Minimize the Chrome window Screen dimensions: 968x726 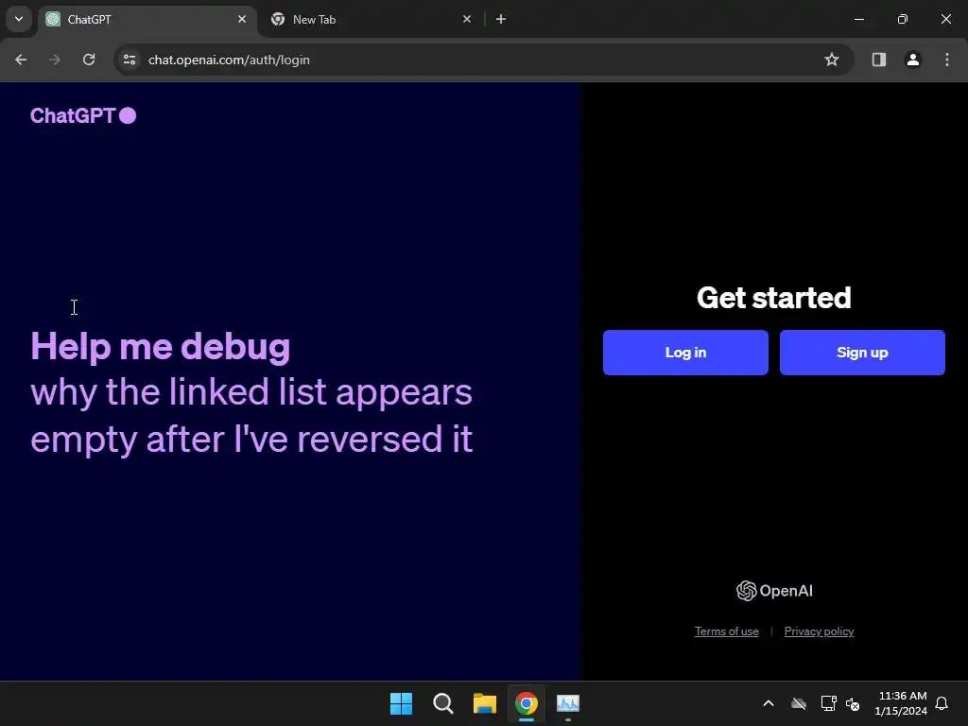(x=858, y=19)
